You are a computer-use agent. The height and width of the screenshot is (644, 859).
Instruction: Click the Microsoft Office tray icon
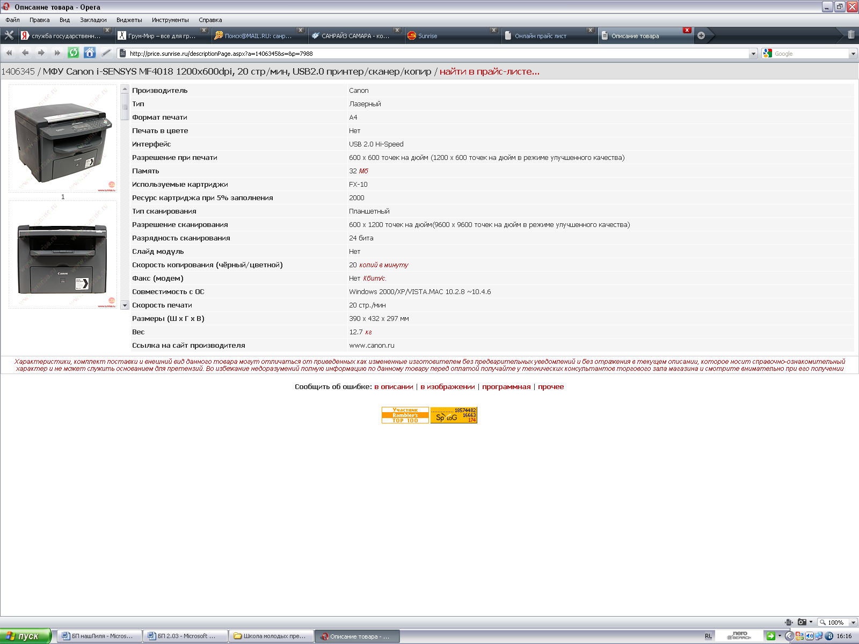799,636
